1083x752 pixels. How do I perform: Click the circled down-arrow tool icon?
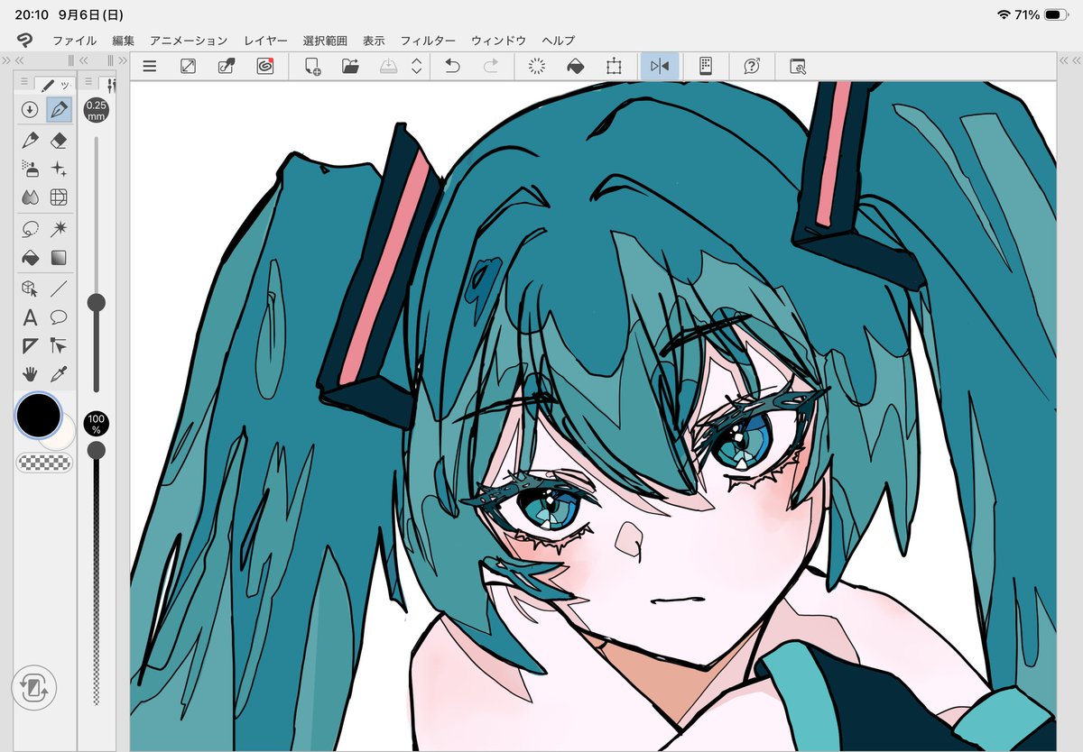click(x=30, y=110)
